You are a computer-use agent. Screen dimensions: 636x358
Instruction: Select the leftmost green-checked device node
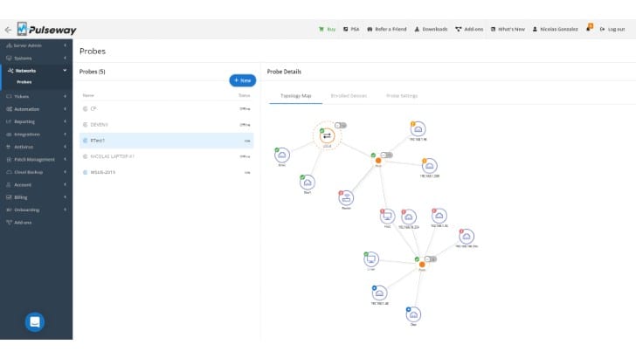(x=282, y=155)
